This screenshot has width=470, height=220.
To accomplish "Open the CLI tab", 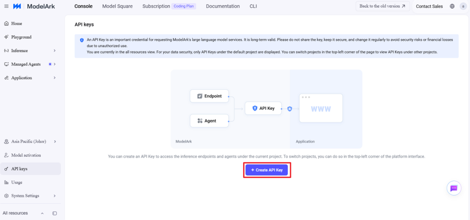I will [x=253, y=6].
